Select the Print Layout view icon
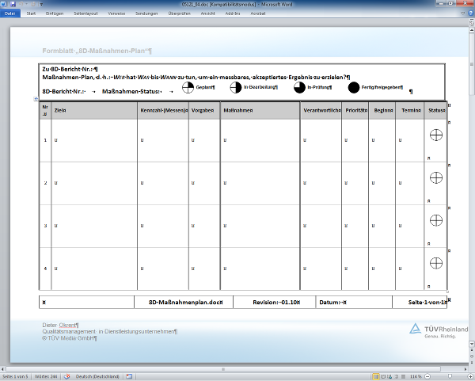Screen dimensions: 475x381 click(x=376, y=375)
